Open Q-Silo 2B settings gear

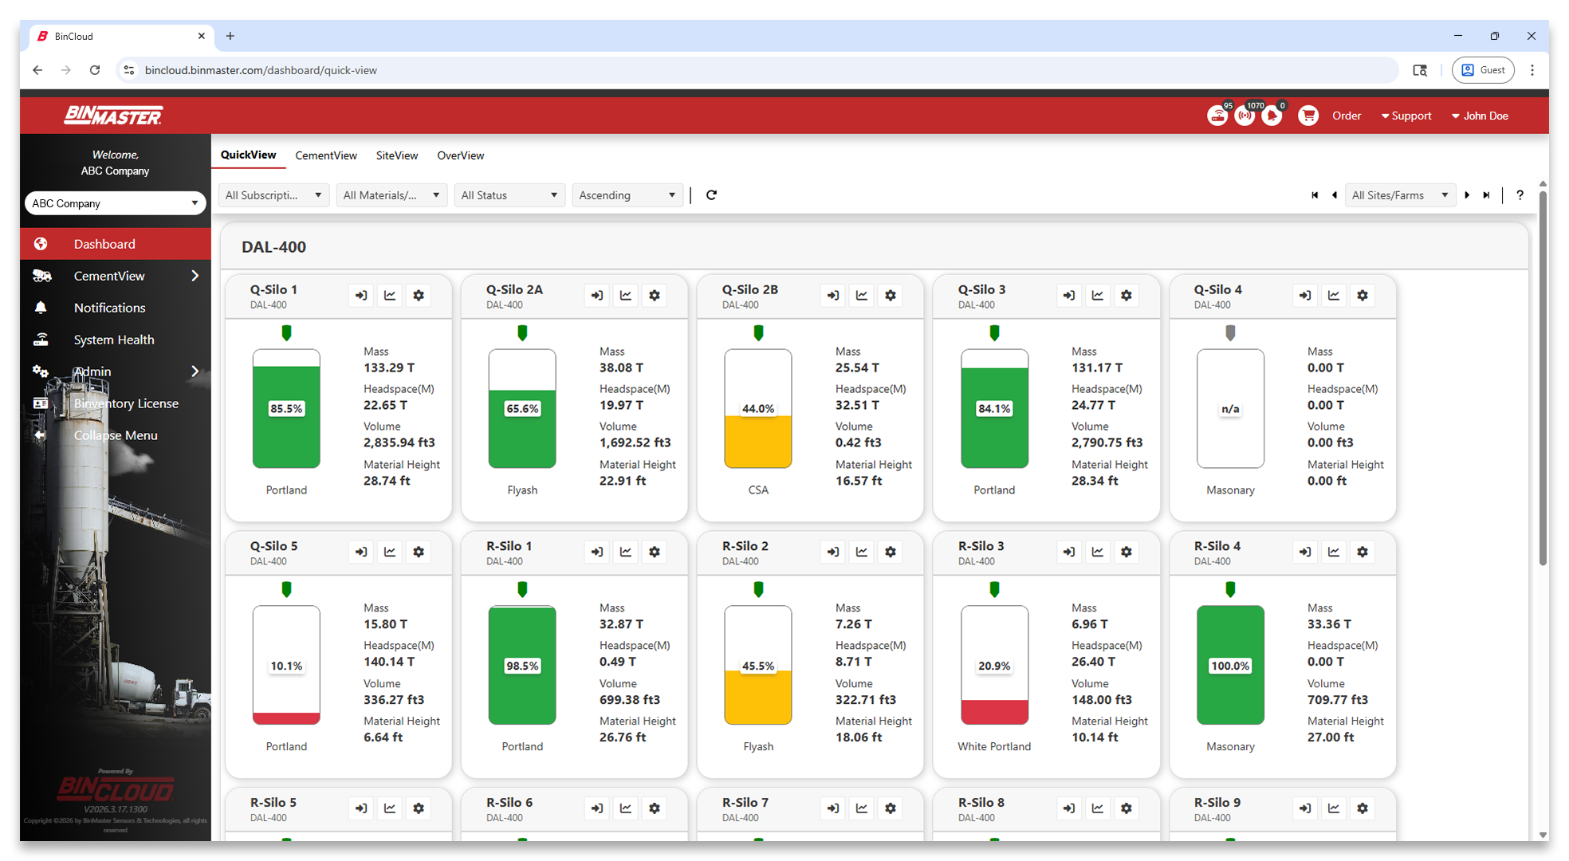pos(891,296)
